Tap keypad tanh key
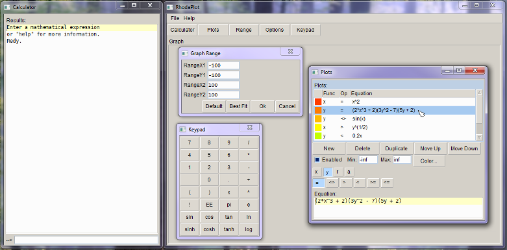Image resolution: width=507 pixels, height=250 pixels. click(229, 229)
